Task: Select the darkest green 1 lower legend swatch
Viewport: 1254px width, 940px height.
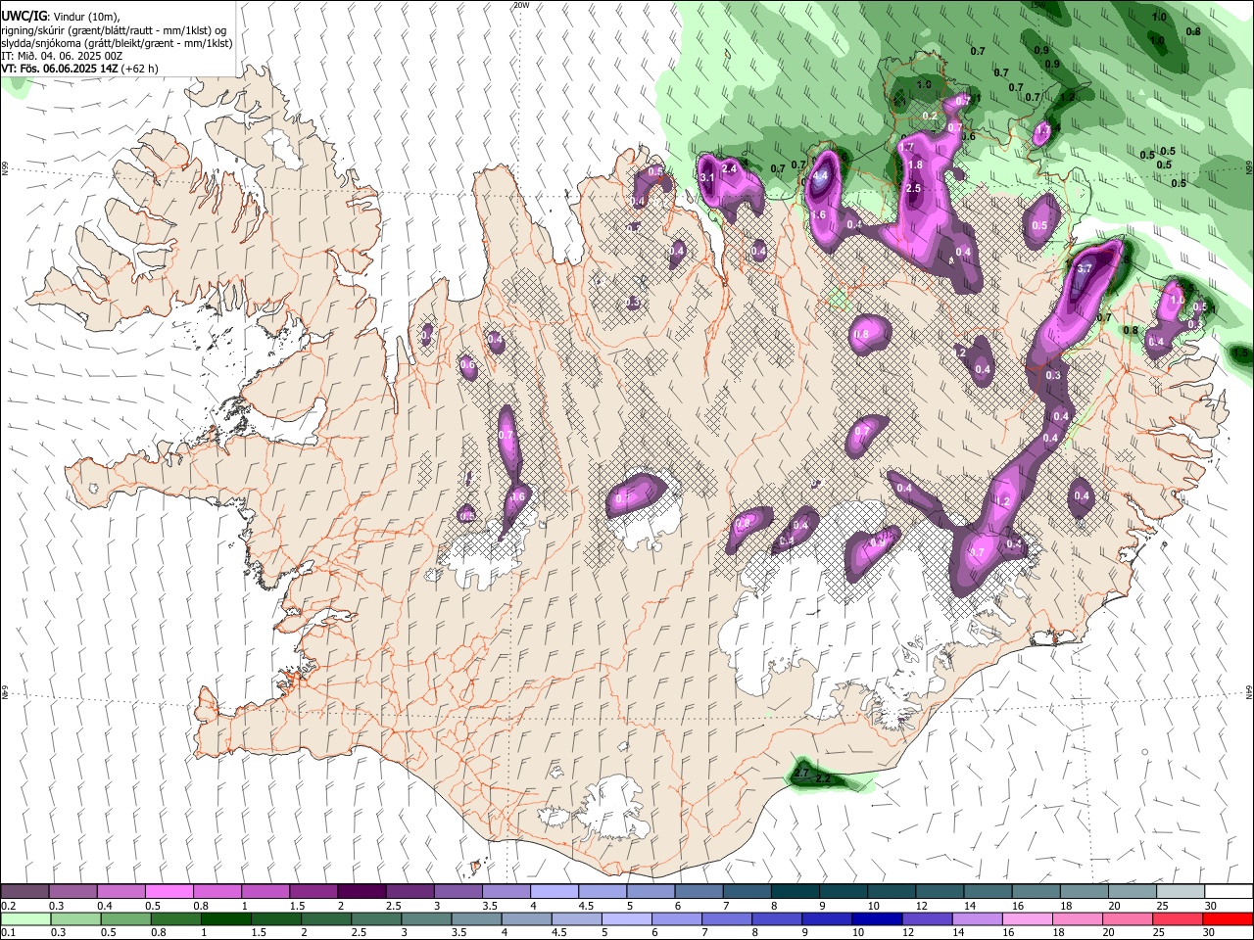Action: (225, 918)
